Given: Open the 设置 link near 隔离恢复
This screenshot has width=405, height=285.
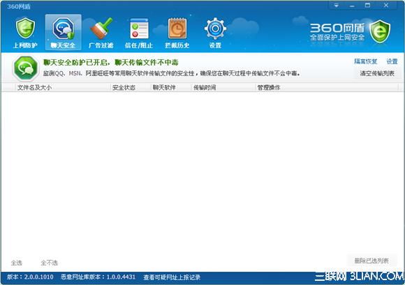Looking at the screenshot, I should click(392, 61).
